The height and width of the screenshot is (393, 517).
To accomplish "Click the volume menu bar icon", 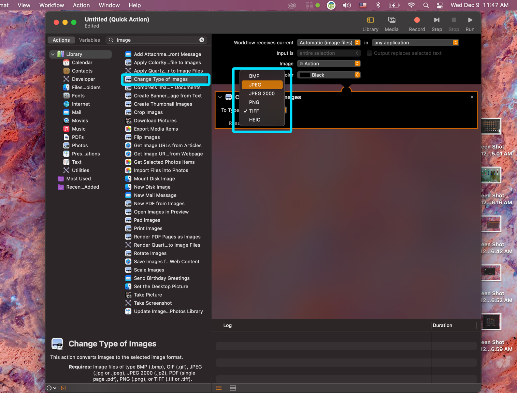I will pos(347,5).
